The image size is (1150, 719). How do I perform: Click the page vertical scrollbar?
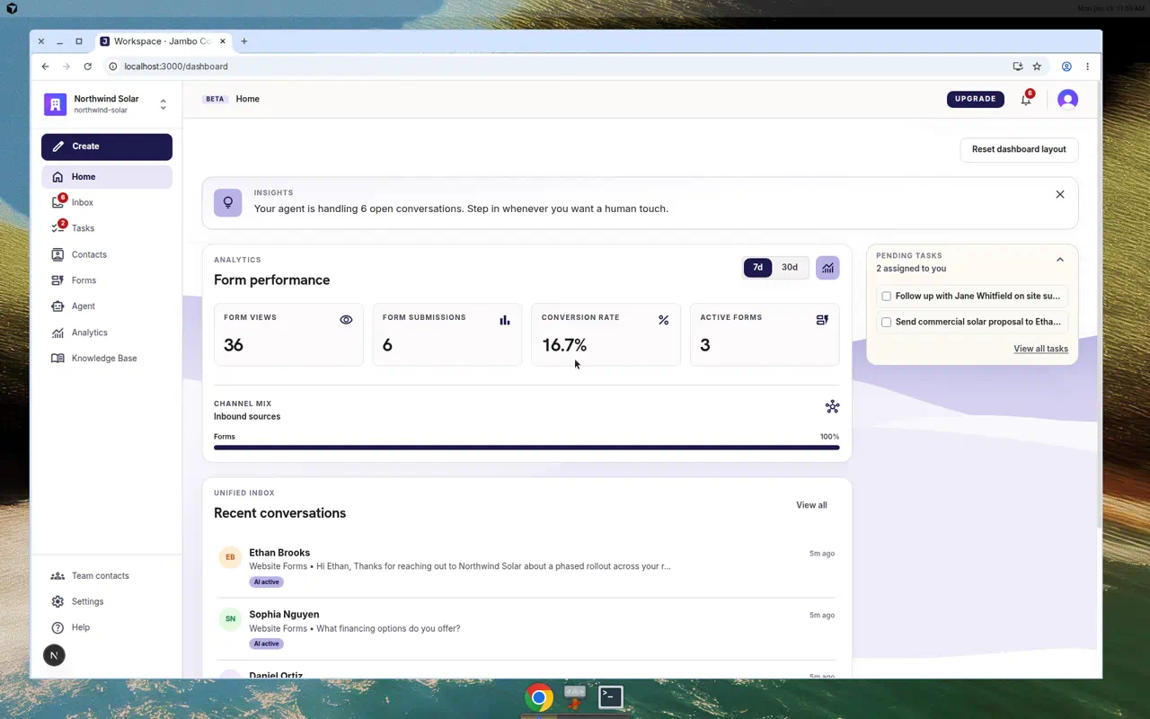(x=1099, y=306)
